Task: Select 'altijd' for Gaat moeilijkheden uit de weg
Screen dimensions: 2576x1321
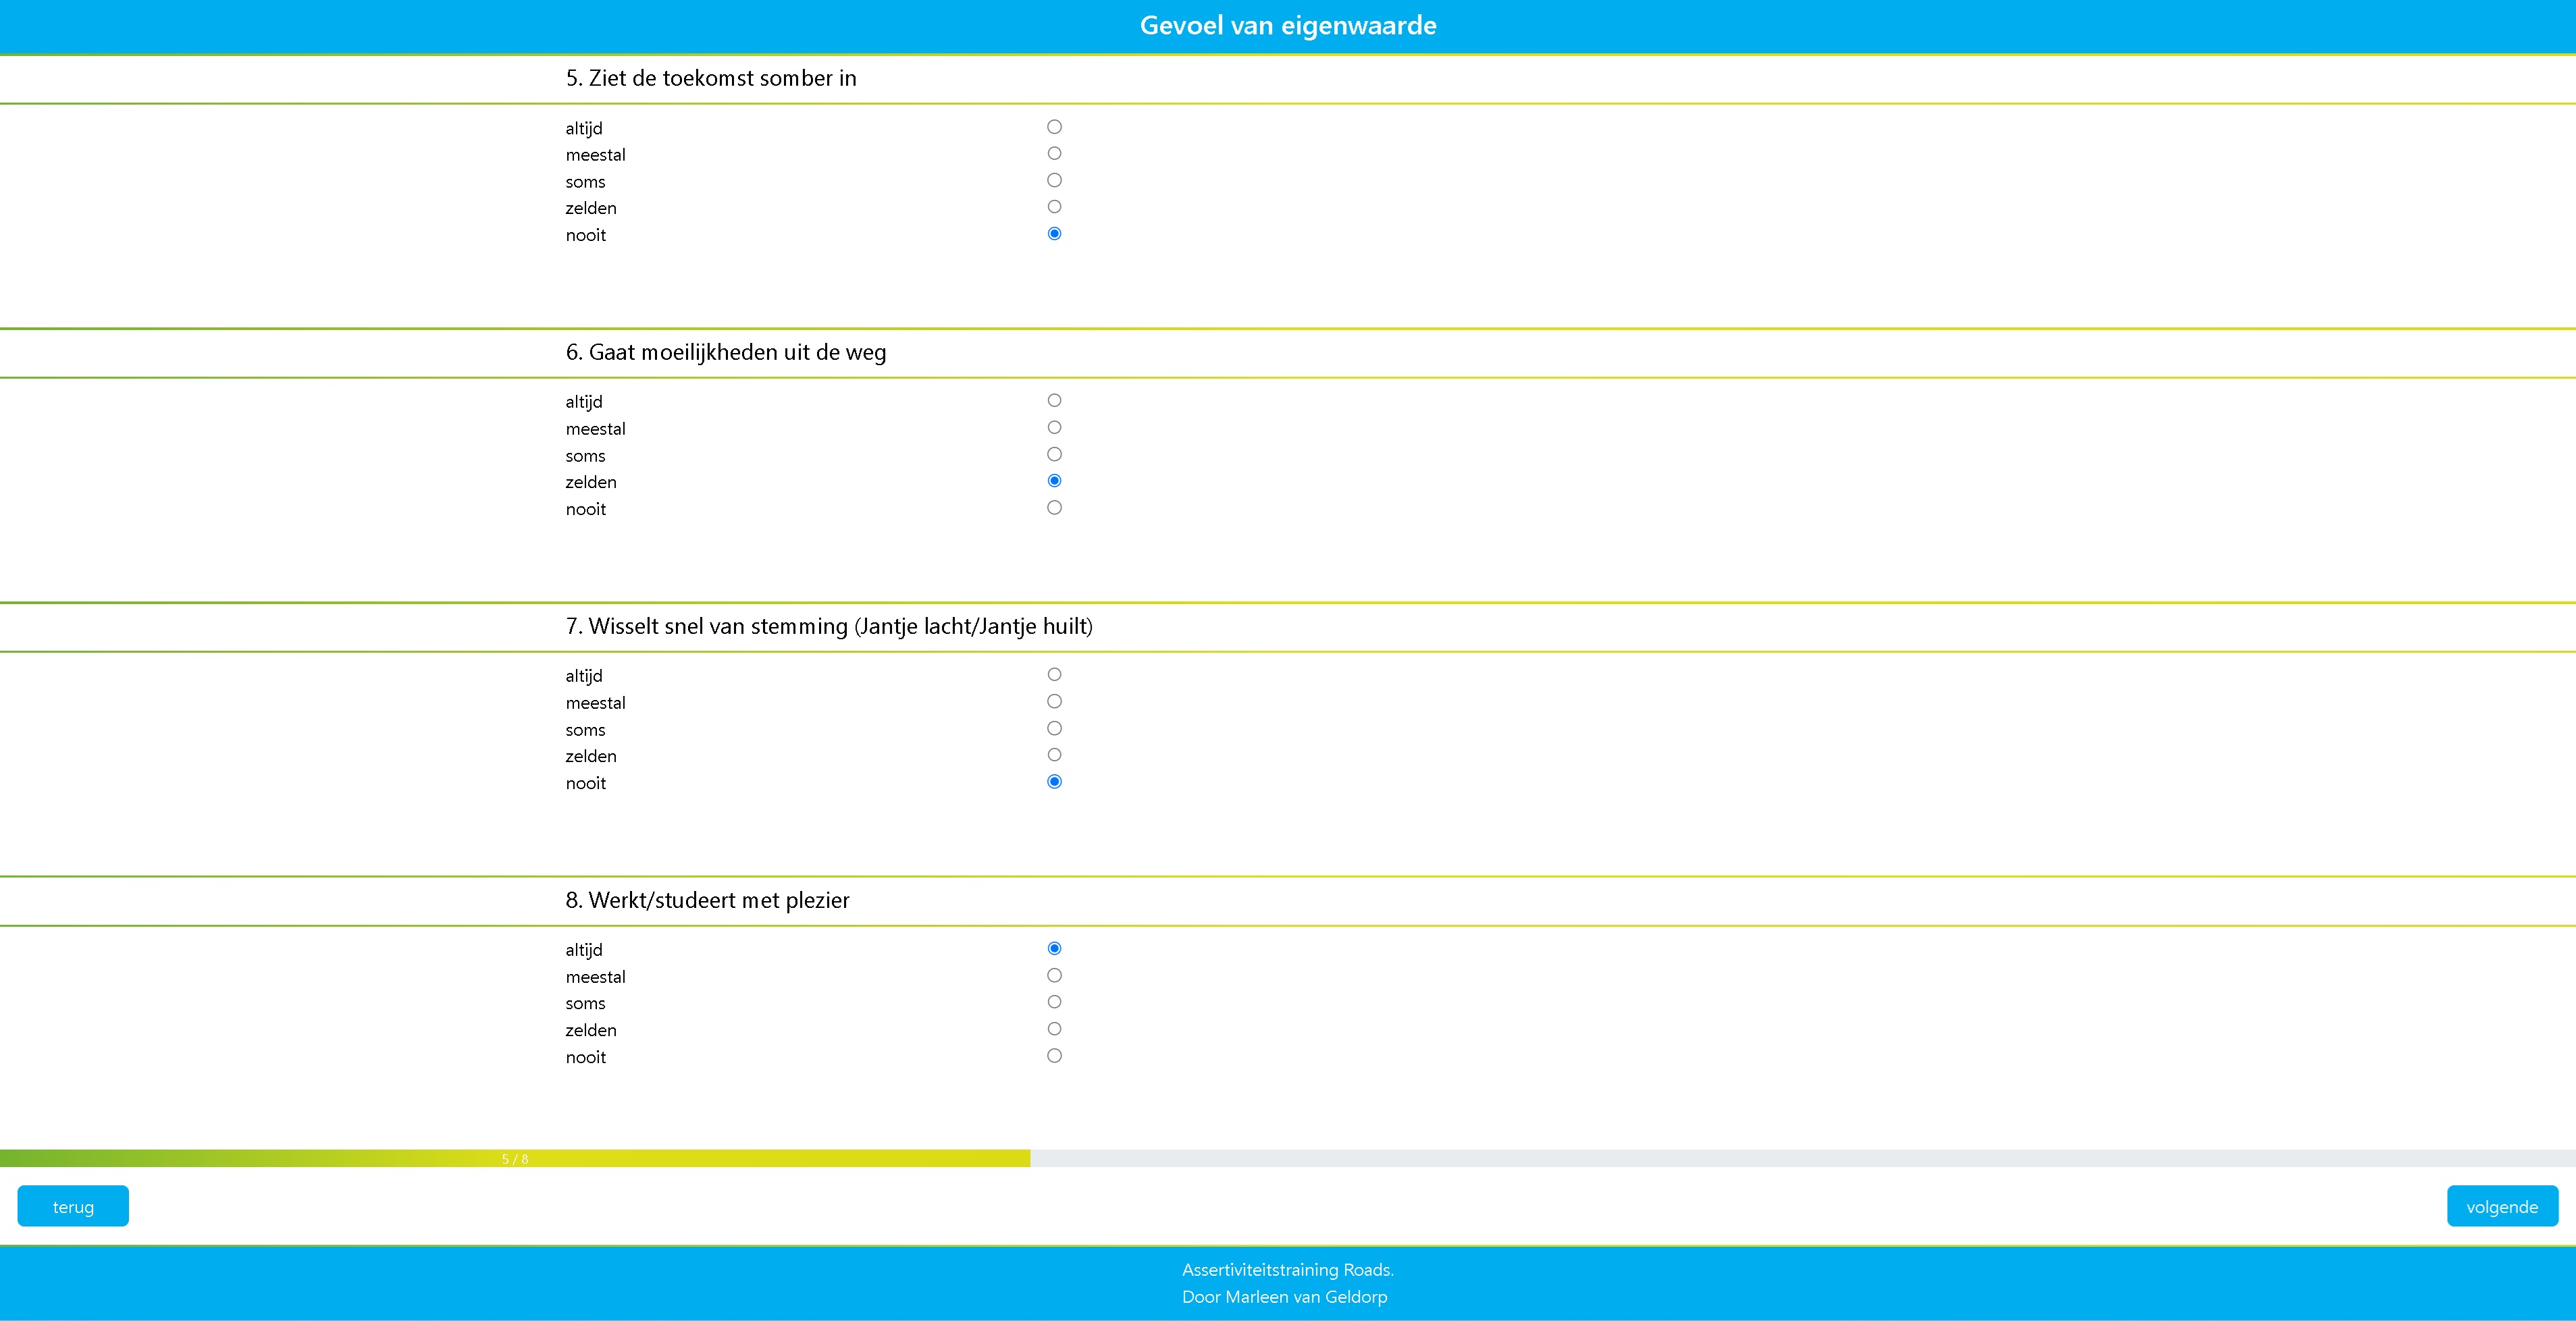Action: coord(1054,400)
